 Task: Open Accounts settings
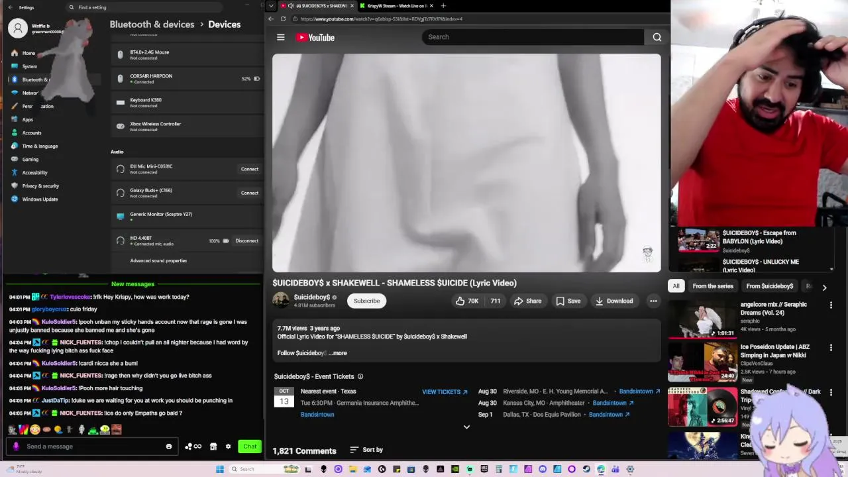(x=32, y=132)
